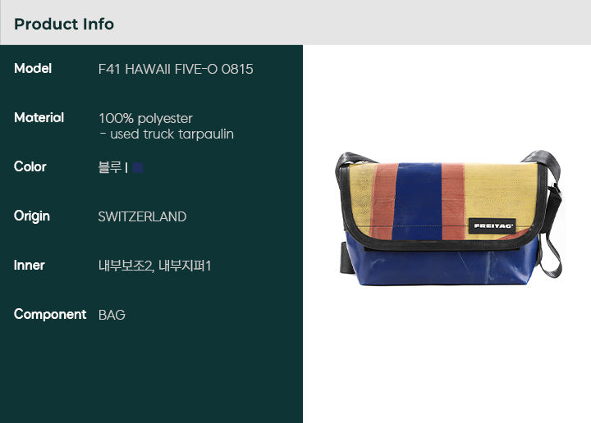This screenshot has height=423, width=591.
Task: Click the Origin label
Action: tap(32, 216)
